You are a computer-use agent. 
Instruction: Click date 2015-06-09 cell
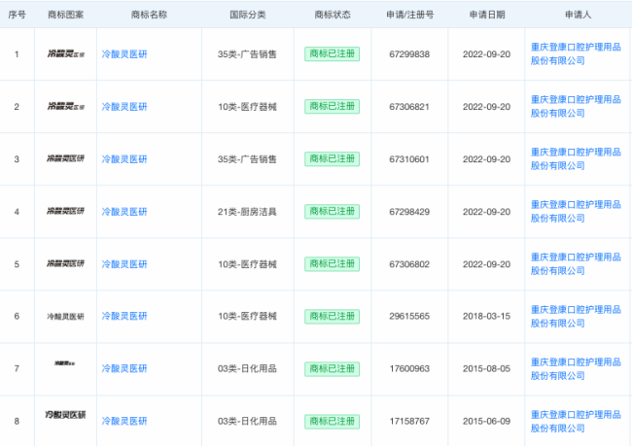point(486,421)
